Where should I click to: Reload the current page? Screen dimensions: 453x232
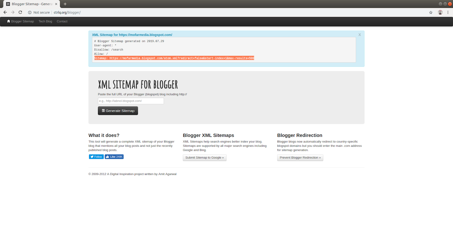(x=20, y=12)
